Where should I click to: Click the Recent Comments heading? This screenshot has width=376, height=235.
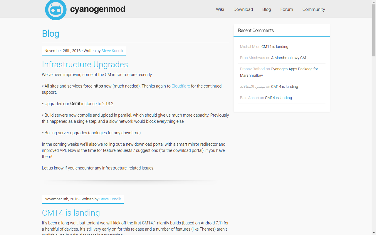(x=256, y=31)
